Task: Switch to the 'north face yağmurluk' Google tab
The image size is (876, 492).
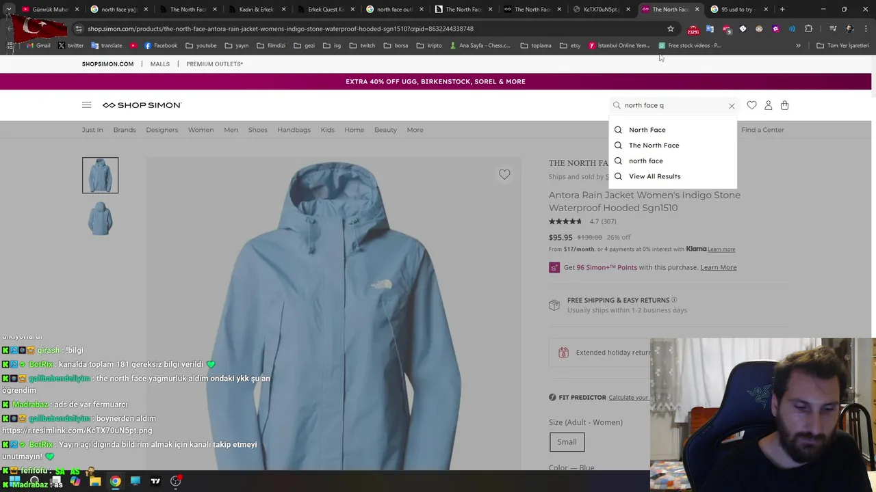Action: coord(119,10)
